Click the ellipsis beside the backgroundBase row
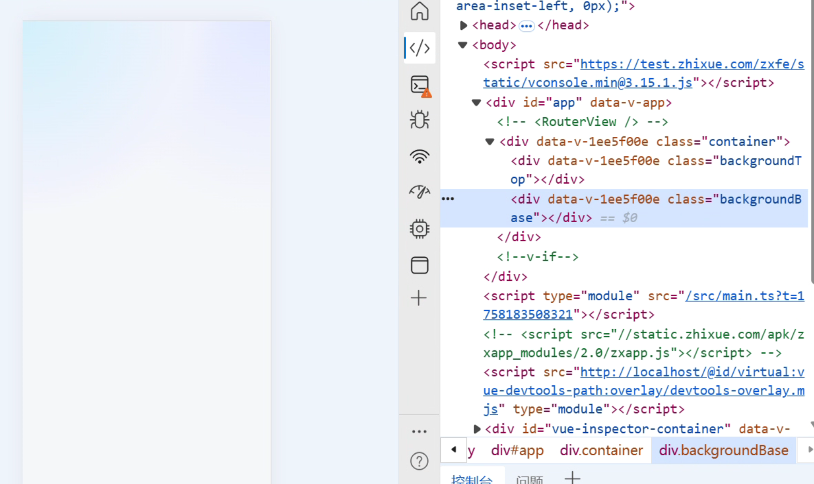This screenshot has height=484, width=814. tap(448, 199)
